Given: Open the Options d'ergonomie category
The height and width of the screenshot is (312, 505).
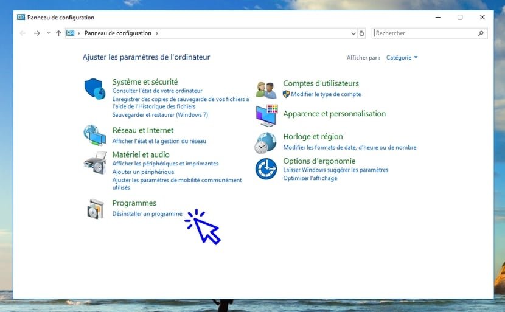Looking at the screenshot, I should pyautogui.click(x=319, y=161).
